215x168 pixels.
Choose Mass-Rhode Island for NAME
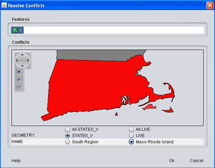click(131, 142)
